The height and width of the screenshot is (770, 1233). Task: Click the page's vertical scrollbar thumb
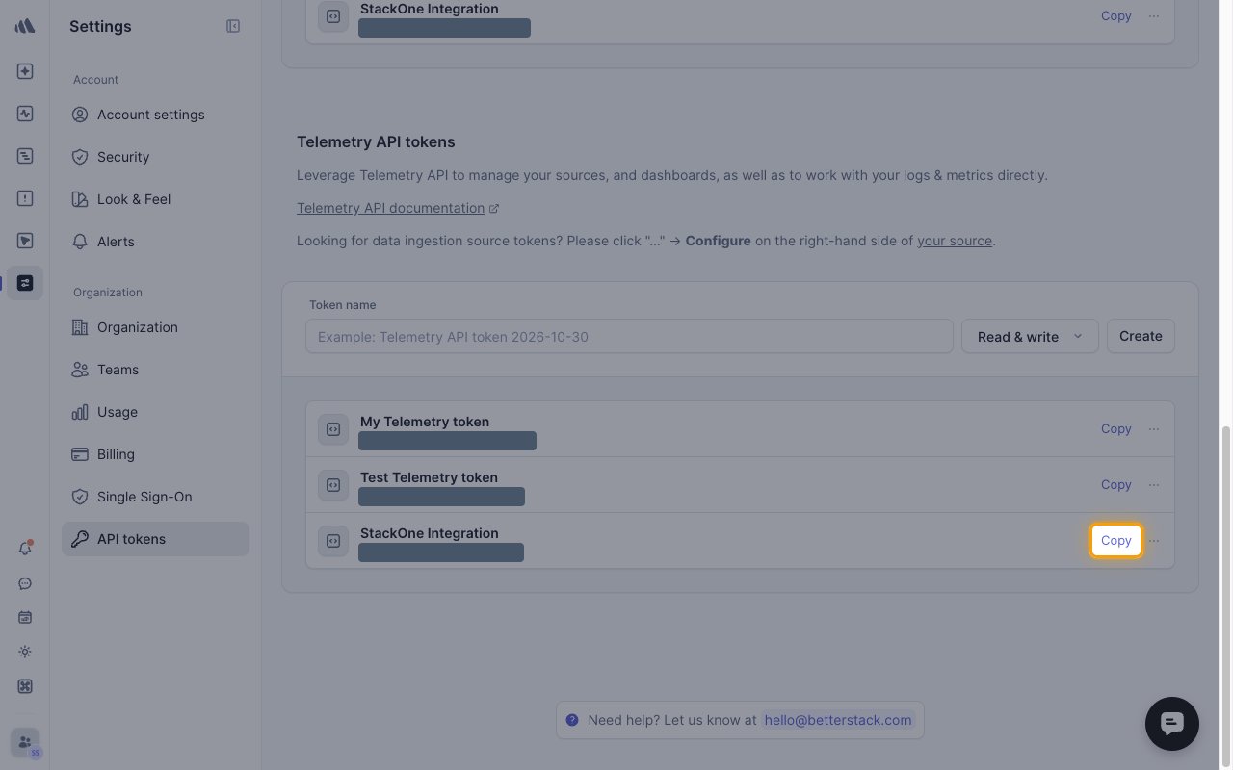click(x=1226, y=597)
